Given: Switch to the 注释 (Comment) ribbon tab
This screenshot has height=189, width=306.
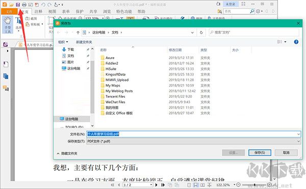Looking at the screenshot, I should (38, 12).
